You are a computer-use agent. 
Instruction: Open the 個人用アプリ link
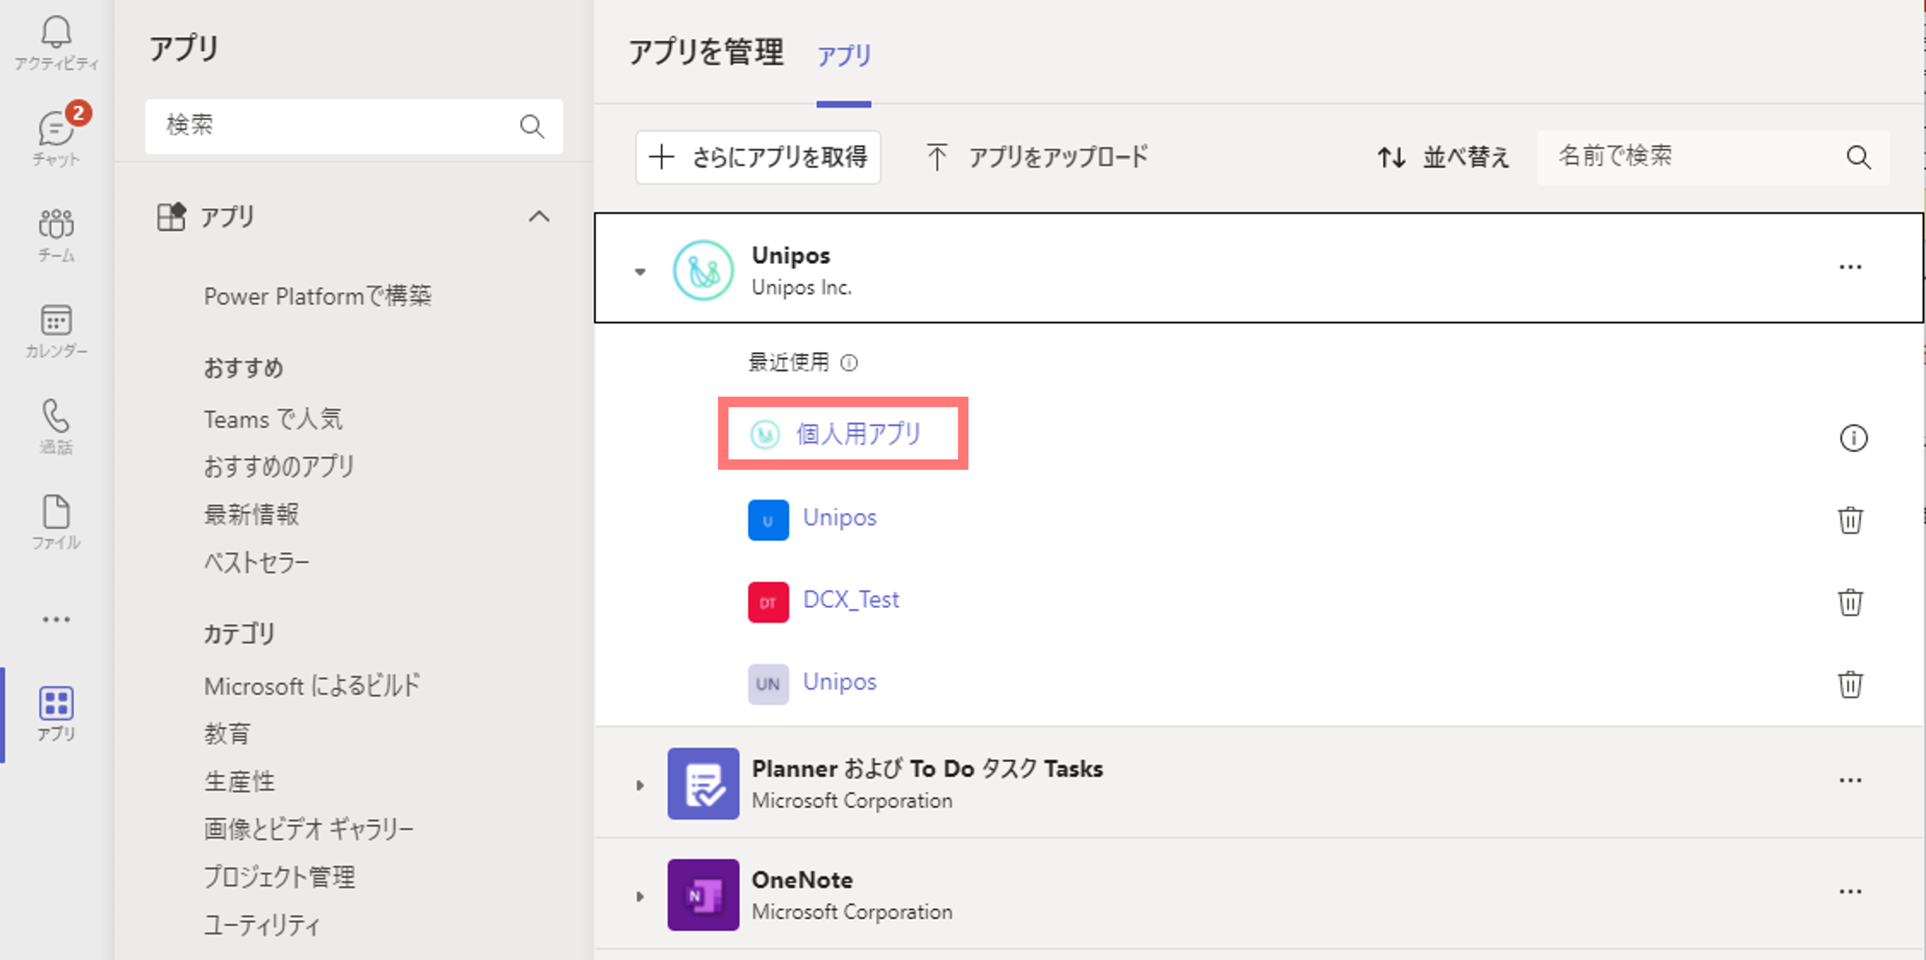pyautogui.click(x=858, y=433)
